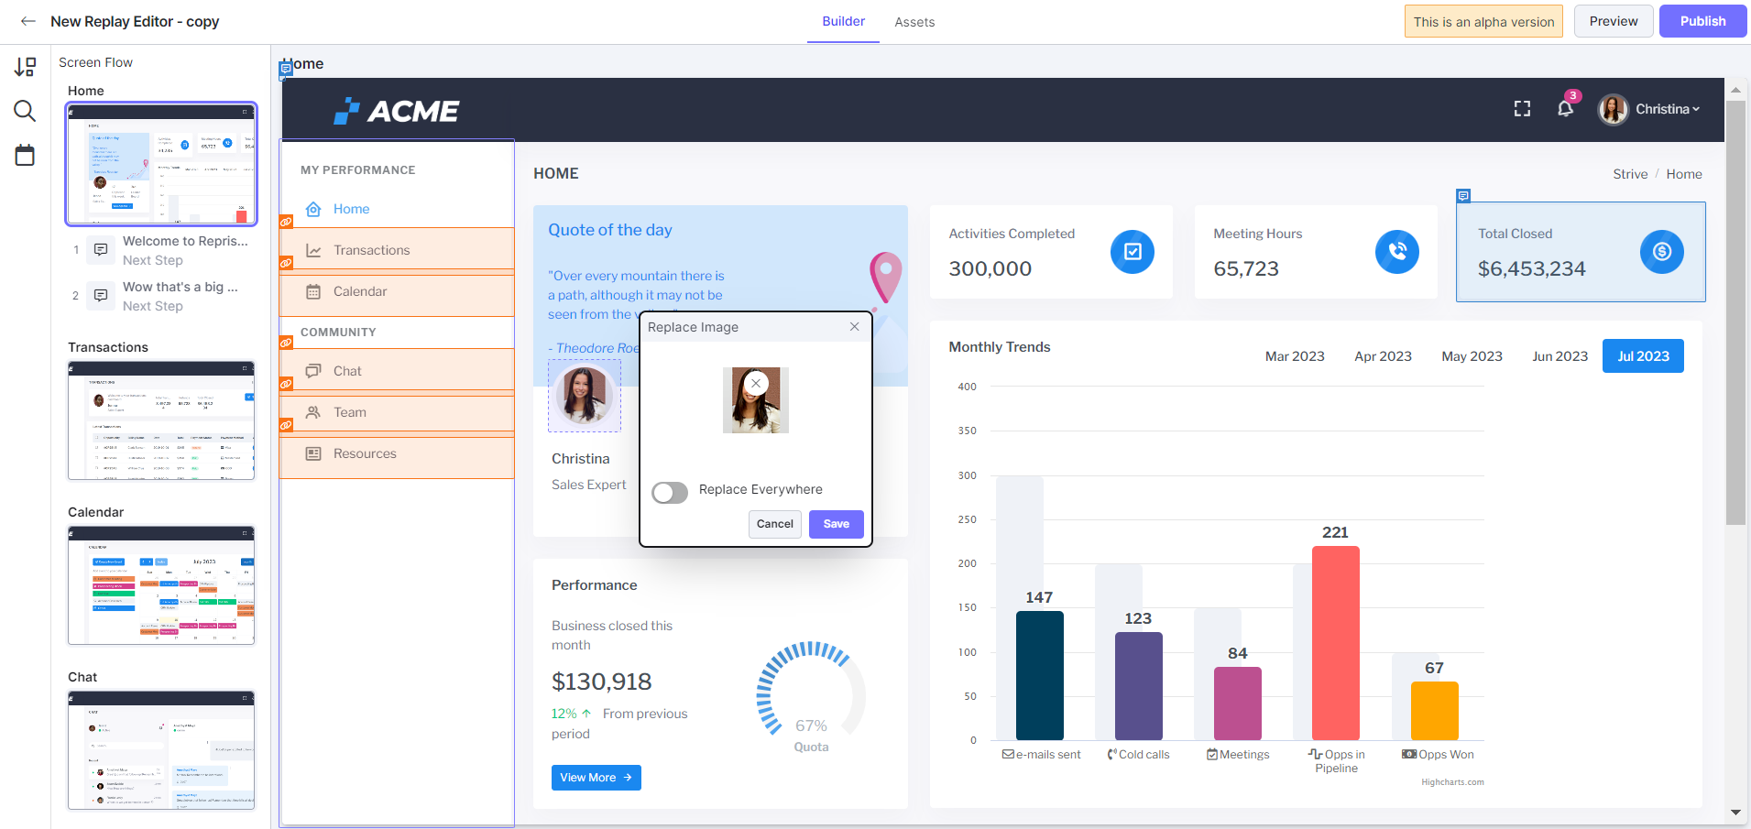Select the Jun 2023 trends tab
Image resolution: width=1751 pixels, height=829 pixels.
click(1559, 356)
